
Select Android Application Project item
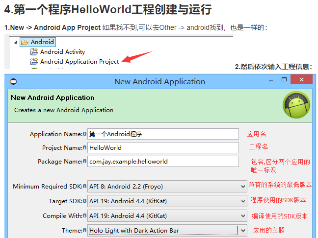(79, 62)
